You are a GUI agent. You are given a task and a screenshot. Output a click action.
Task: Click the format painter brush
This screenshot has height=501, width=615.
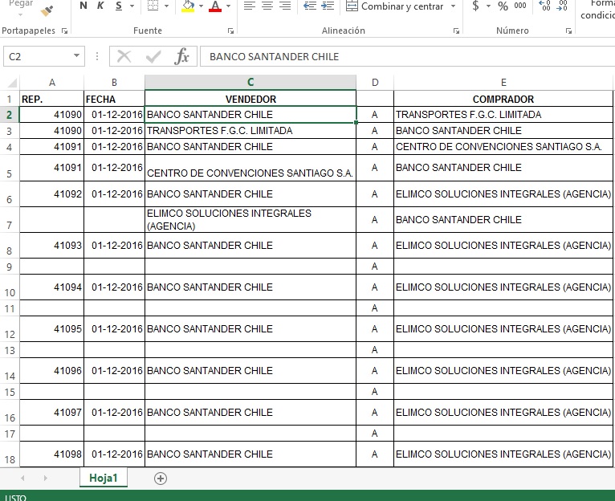47,11
